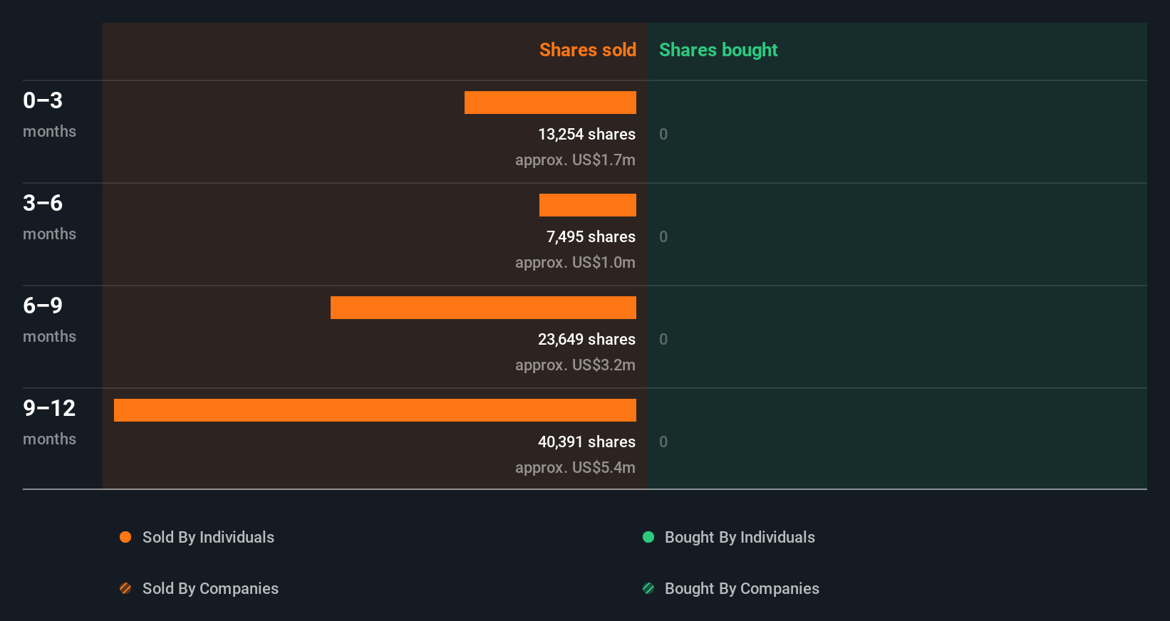This screenshot has height=621, width=1170.
Task: Select the 0–3 months orange bar
Action: (x=550, y=103)
